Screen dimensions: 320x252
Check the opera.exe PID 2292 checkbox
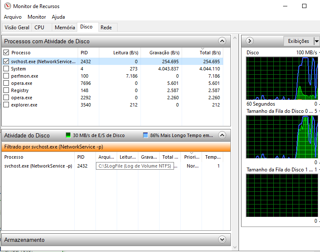(6, 97)
